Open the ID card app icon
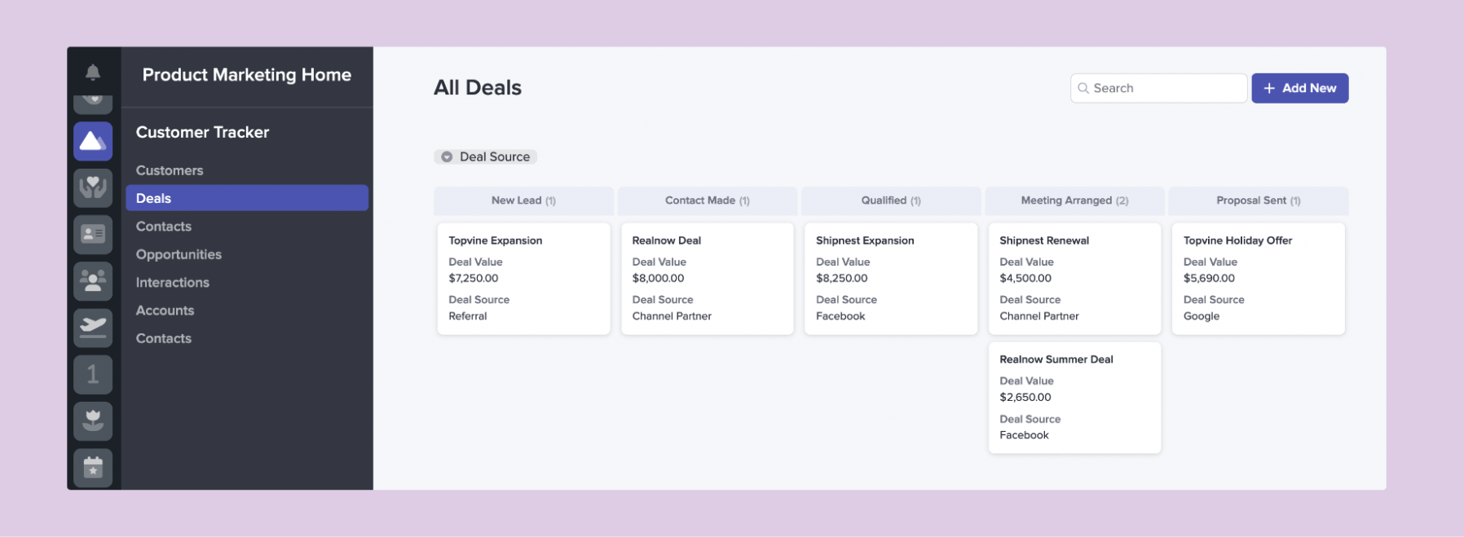 click(93, 235)
